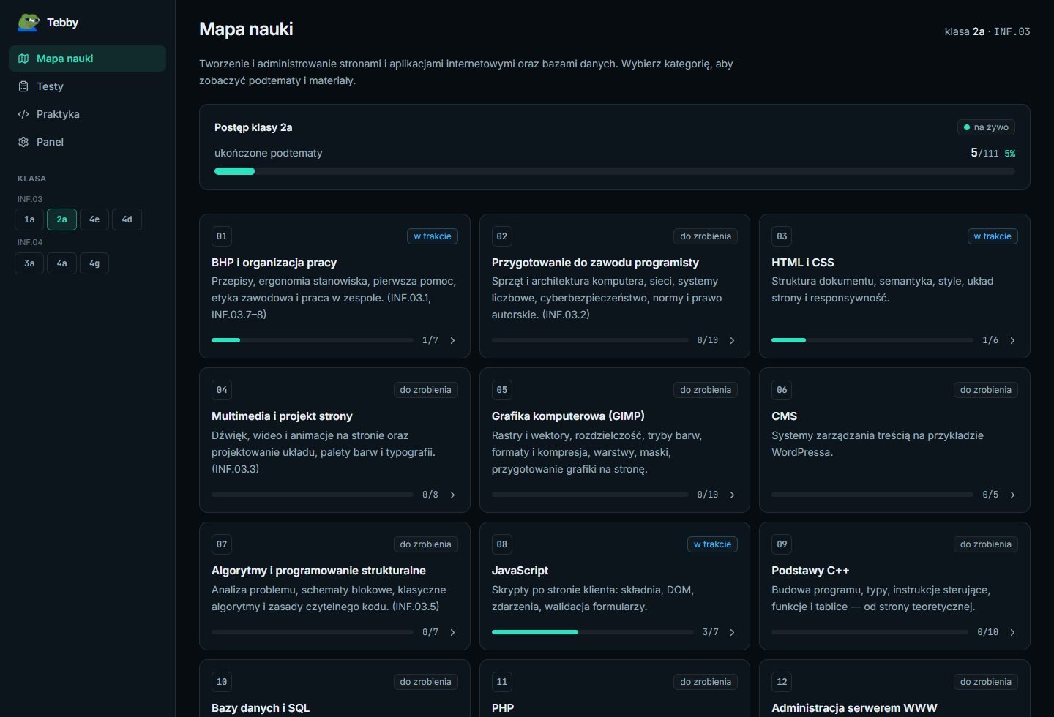The width and height of the screenshot is (1054, 717).
Task: Click the map icon beside Mapa nauki
Action: [x=23, y=59]
